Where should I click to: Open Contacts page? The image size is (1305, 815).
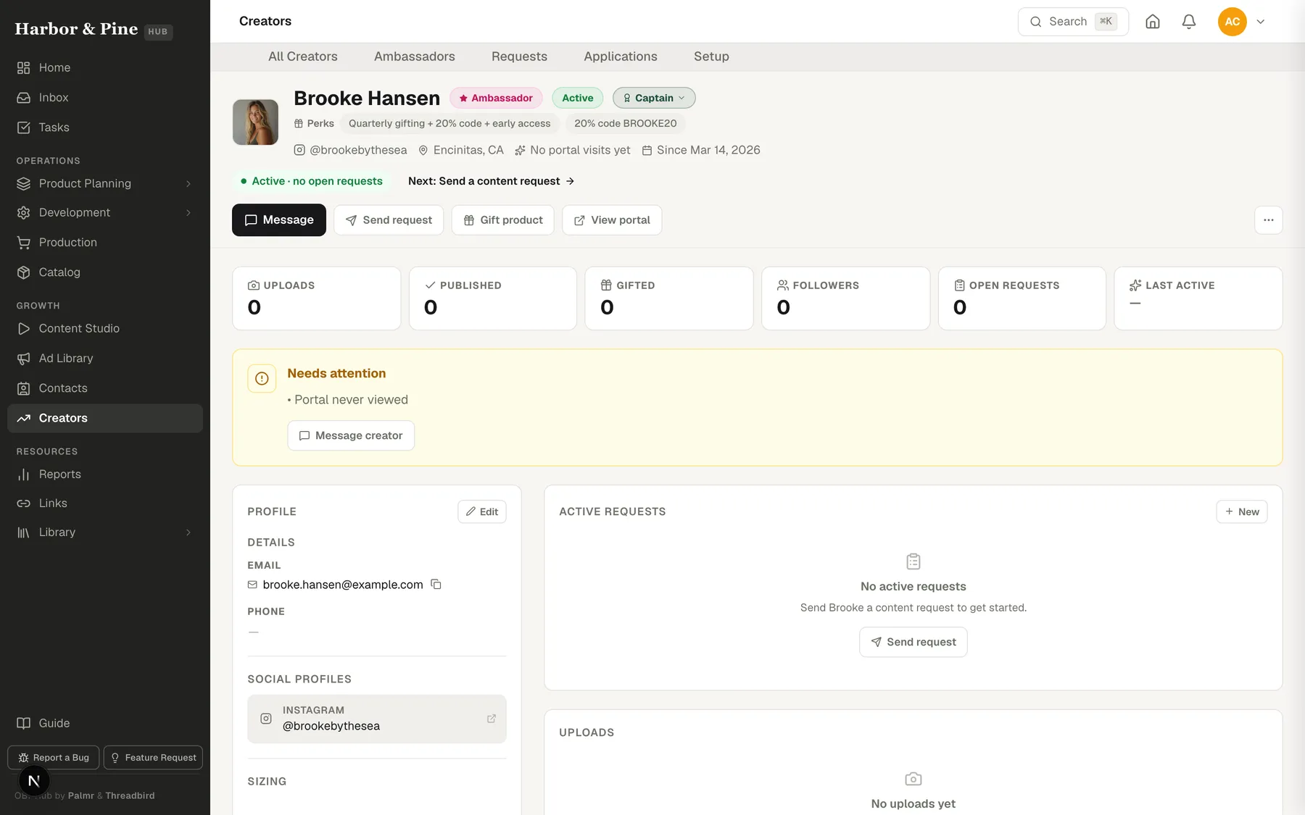coord(105,388)
